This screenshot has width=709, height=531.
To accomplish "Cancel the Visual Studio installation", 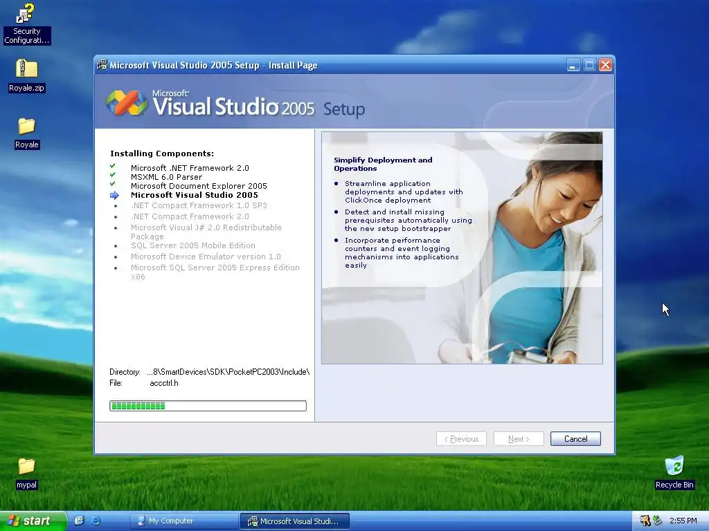I will tap(575, 439).
